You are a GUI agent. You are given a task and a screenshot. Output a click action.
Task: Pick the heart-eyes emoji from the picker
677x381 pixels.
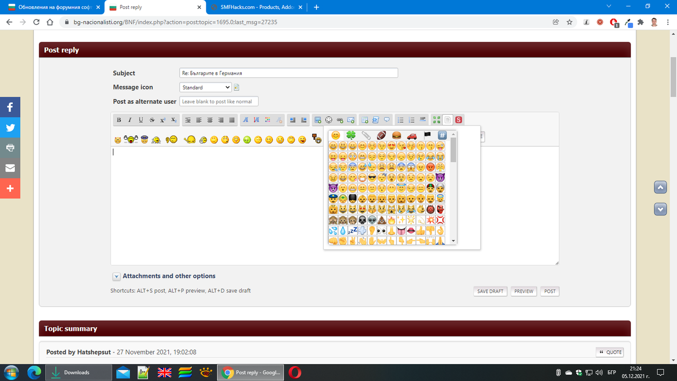pyautogui.click(x=391, y=146)
